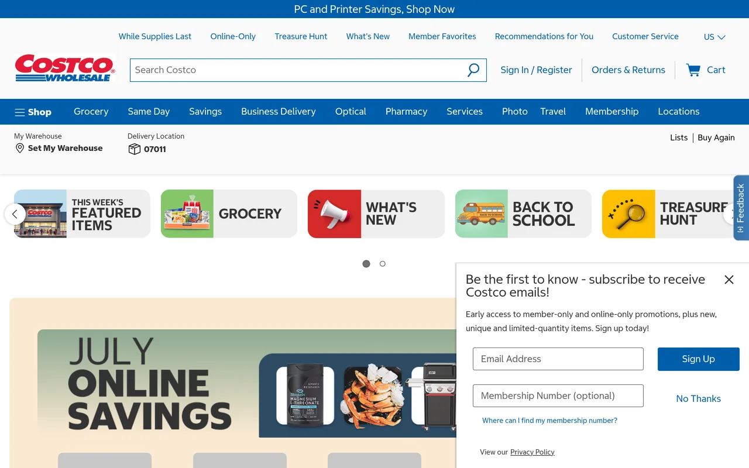Click the magnesium supplement product image

click(305, 395)
